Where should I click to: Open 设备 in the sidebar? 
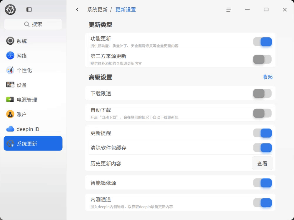pyautogui.click(x=33, y=85)
